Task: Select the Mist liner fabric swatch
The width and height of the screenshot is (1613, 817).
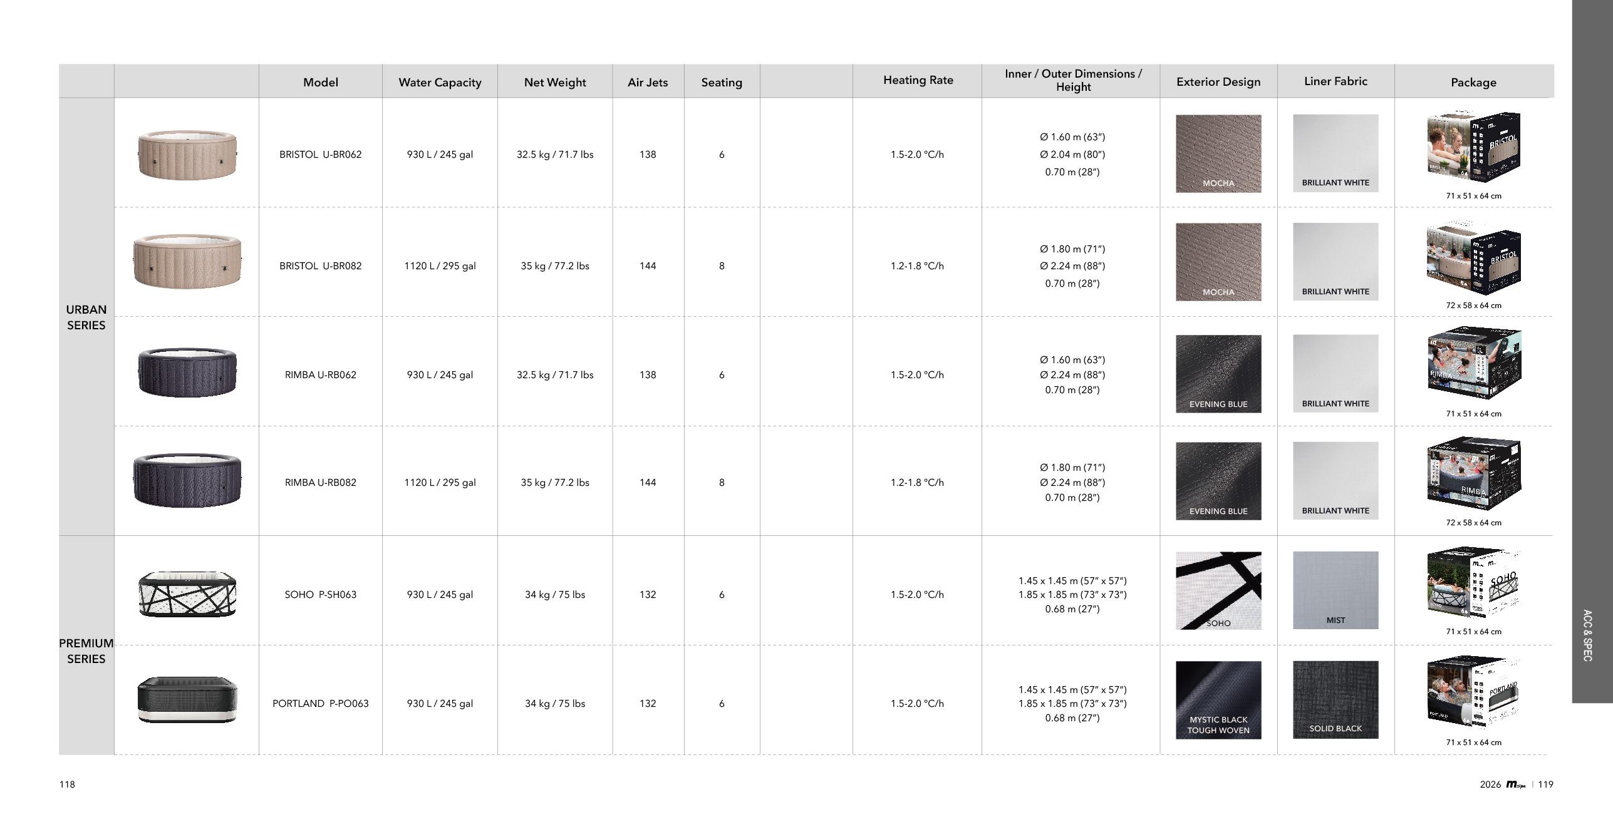Action: pyautogui.click(x=1335, y=590)
